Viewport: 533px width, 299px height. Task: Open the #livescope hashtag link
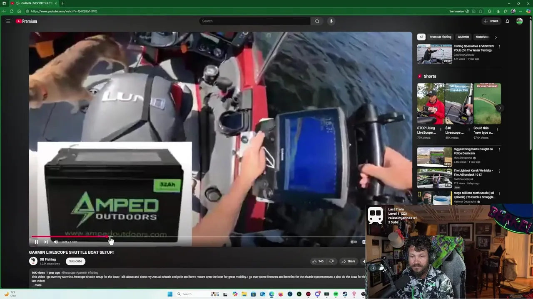tap(68, 273)
